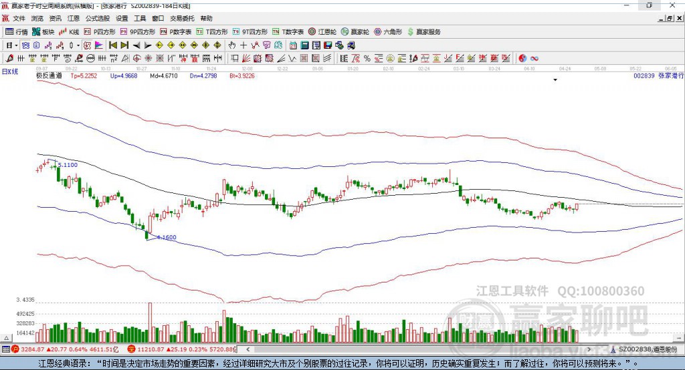Select the percent % drawing tool
The width and height of the screenshot is (685, 370).
pos(367,58)
